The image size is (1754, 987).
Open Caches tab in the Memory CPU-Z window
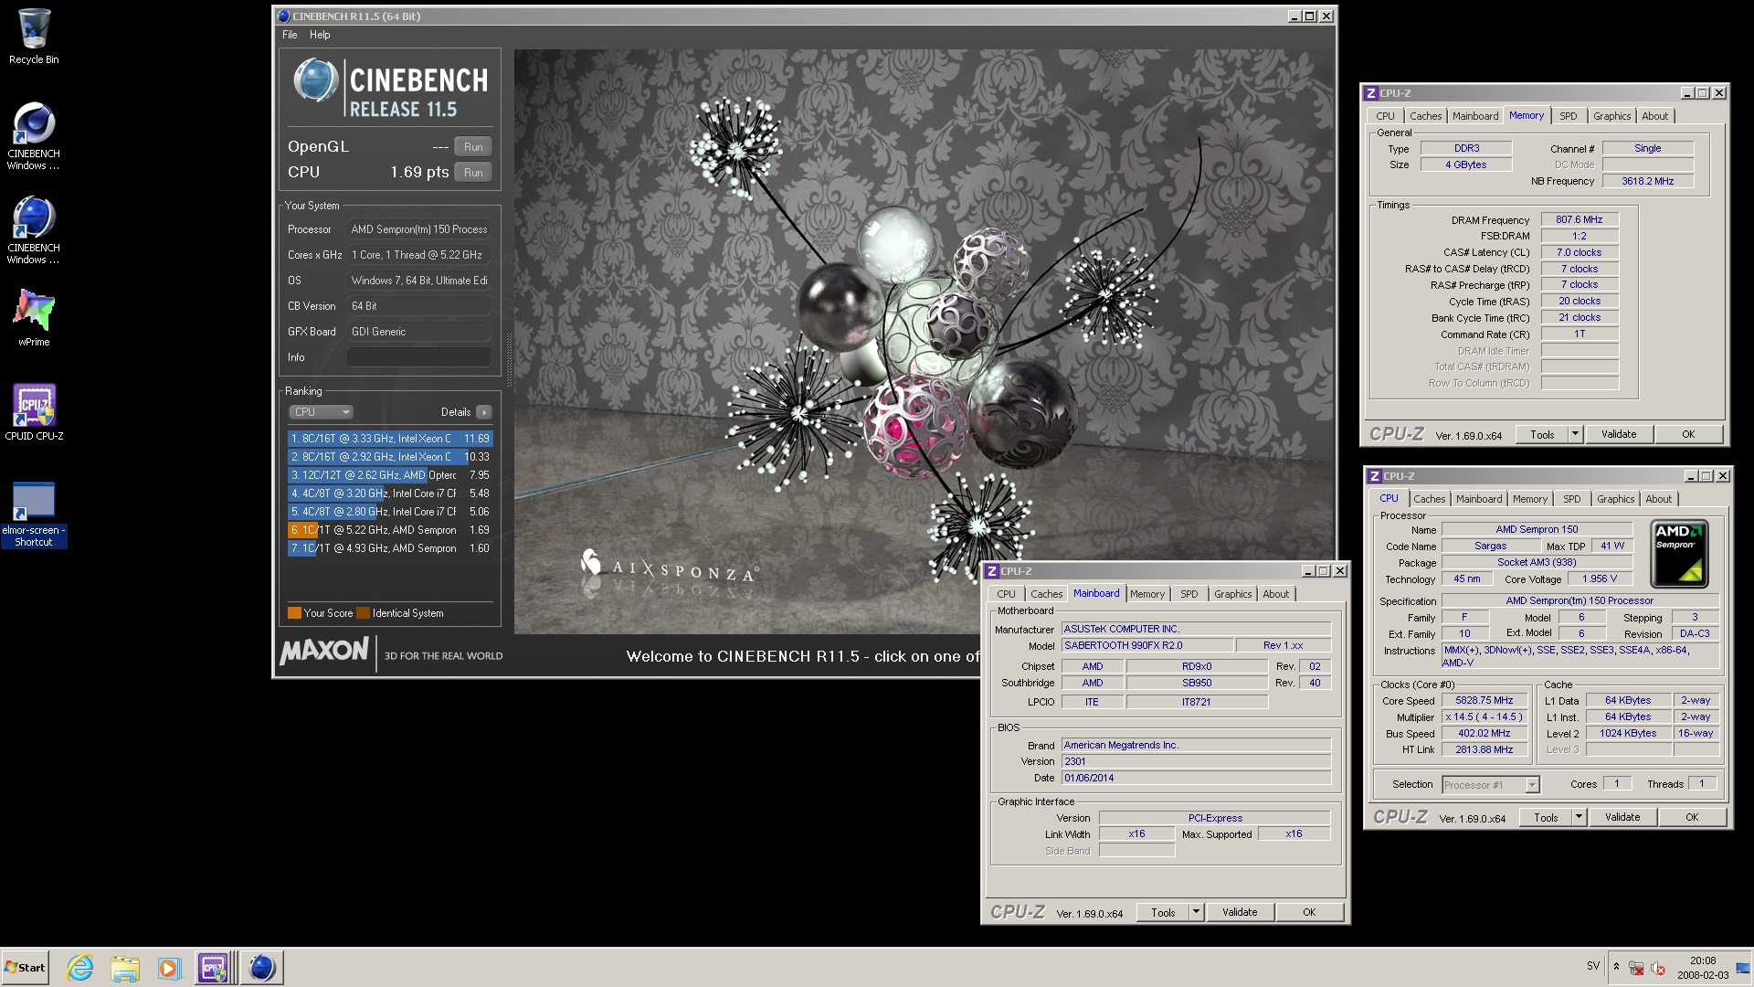coord(1425,116)
